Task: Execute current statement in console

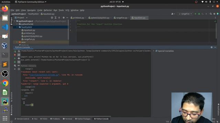Action: point(15,58)
